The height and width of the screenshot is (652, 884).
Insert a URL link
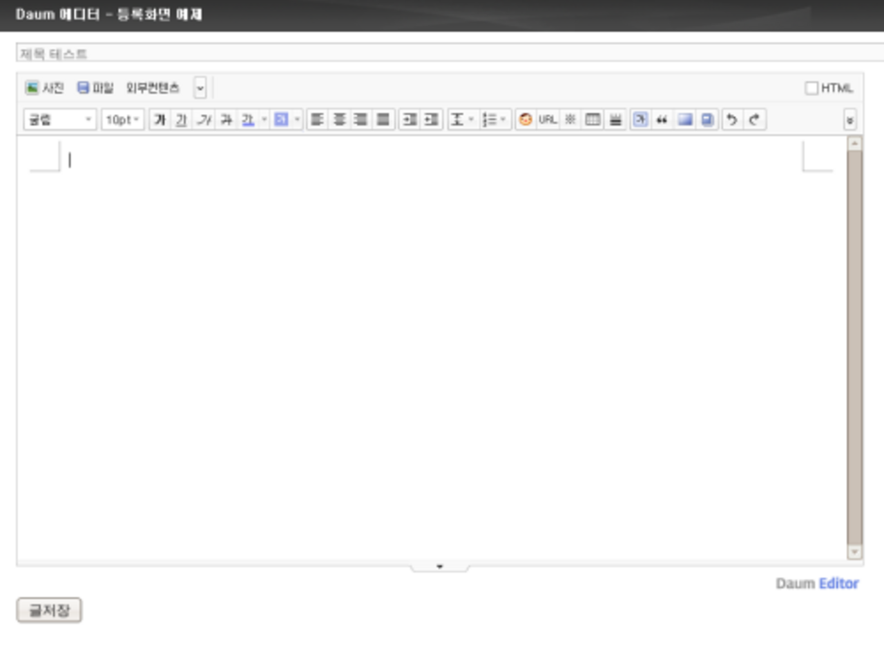click(x=548, y=120)
